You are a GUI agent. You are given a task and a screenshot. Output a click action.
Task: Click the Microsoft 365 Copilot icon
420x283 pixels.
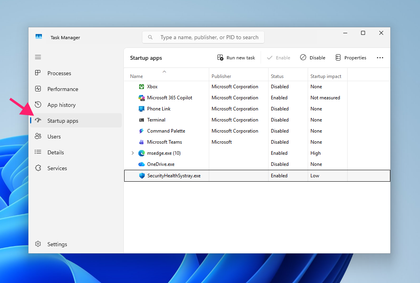click(142, 98)
